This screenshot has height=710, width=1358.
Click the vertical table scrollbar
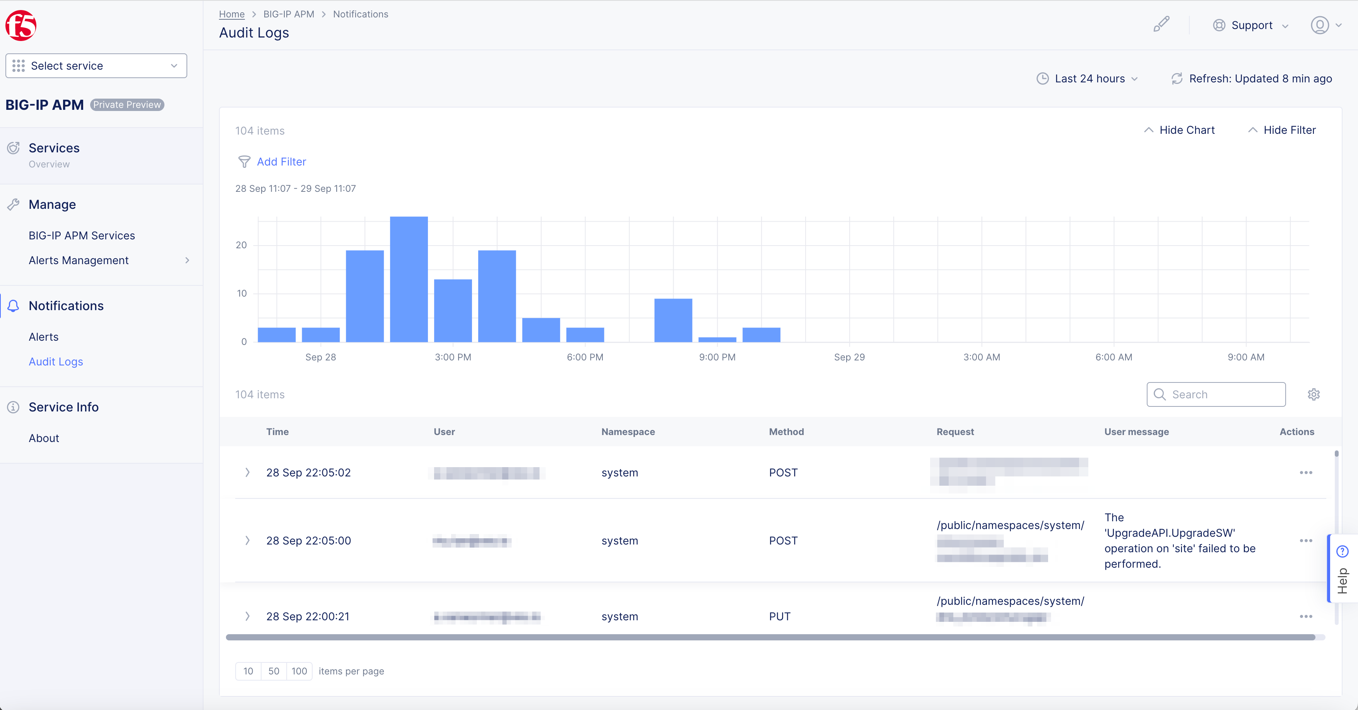[x=1336, y=454]
